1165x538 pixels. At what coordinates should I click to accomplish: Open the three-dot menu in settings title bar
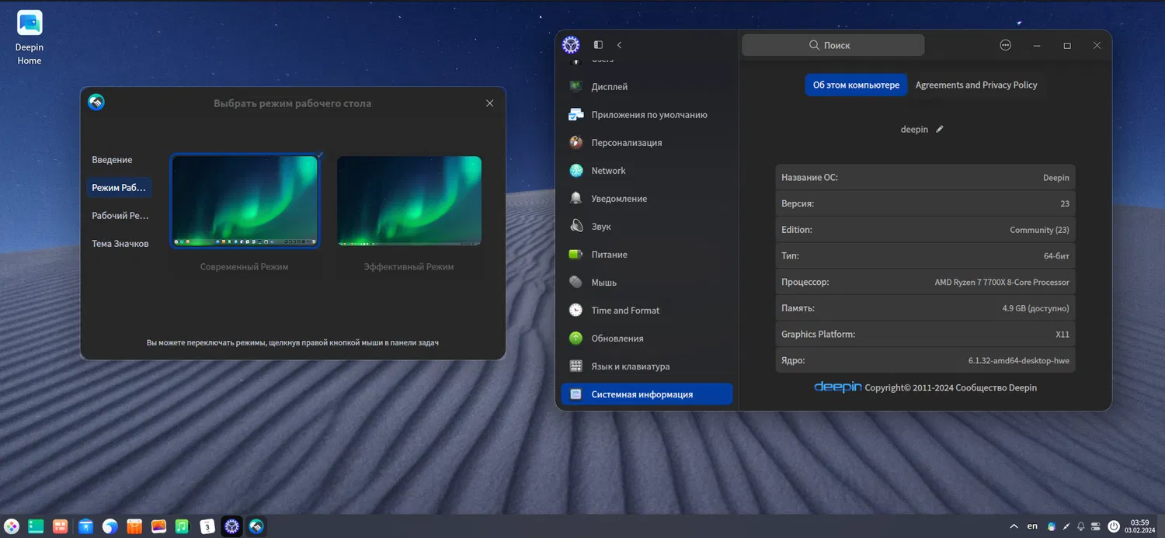(1006, 46)
